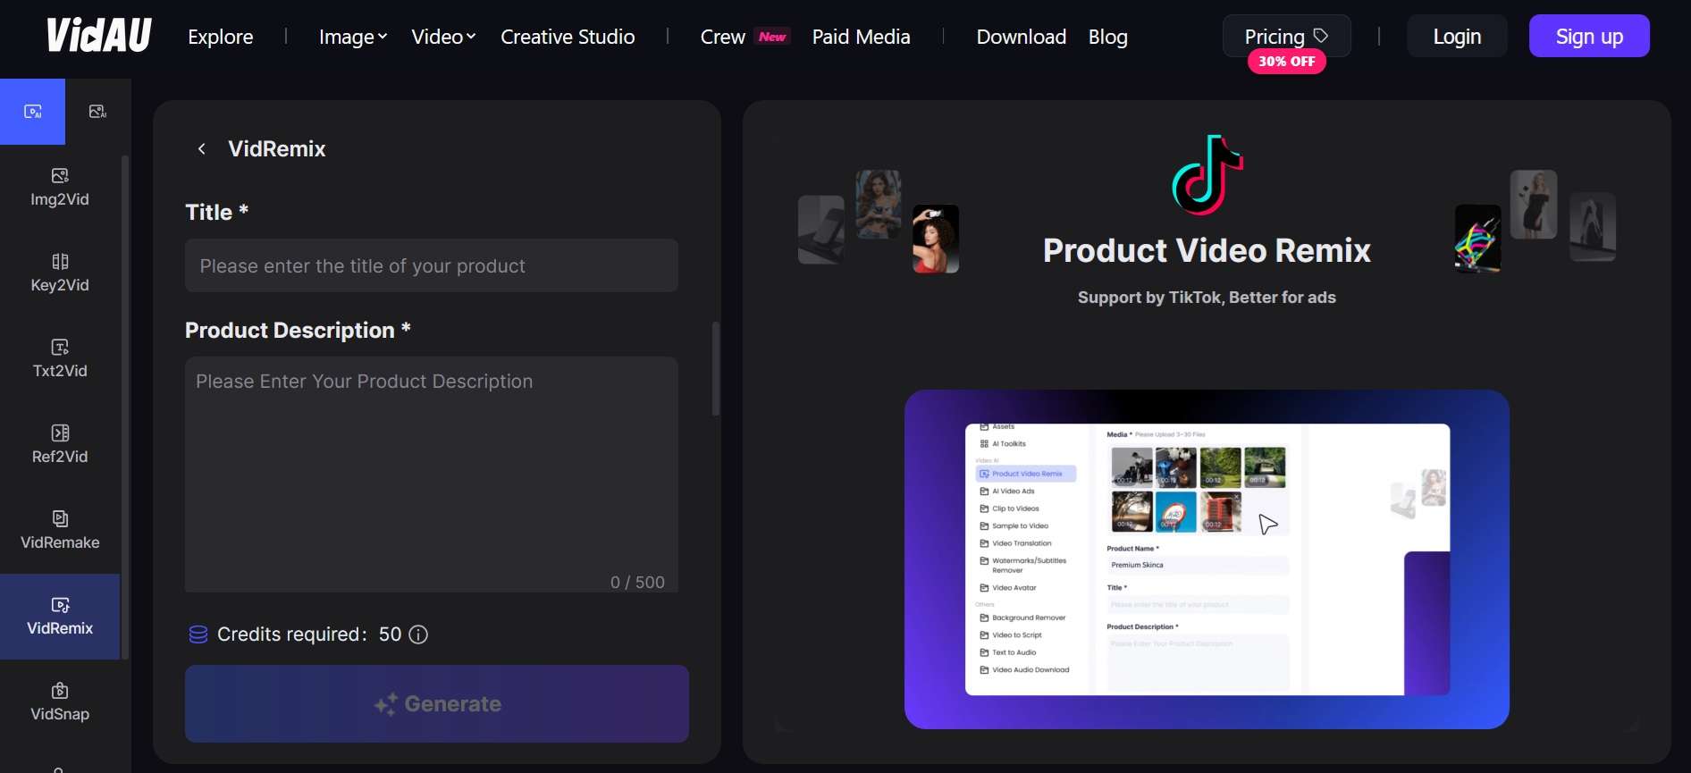Select the Txt2Vid tool
Viewport: 1691px width, 773px height.
(60, 359)
